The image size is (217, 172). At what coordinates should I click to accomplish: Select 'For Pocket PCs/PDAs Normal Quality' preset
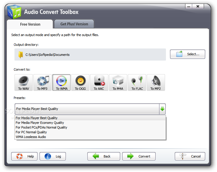click(90, 127)
